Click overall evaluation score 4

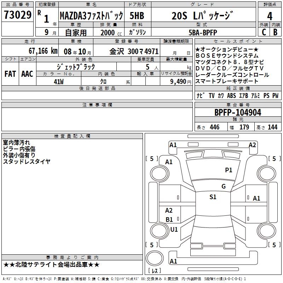pos(270,16)
